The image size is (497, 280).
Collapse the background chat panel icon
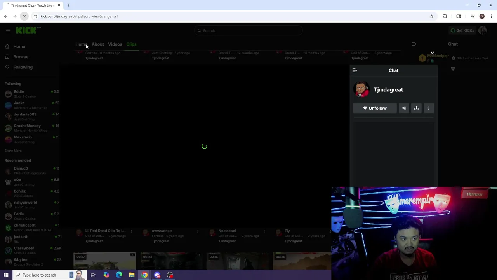coord(414,44)
